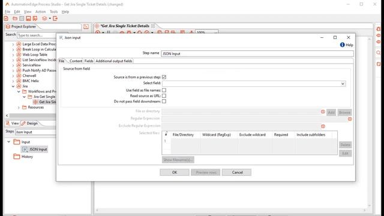This screenshot has width=384, height=216.
Task: Click the Project Explorer search field
Action: (x=37, y=35)
